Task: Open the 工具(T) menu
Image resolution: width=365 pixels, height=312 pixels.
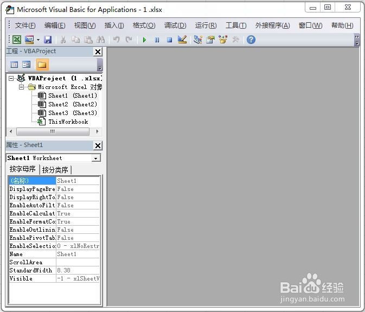Action: pos(236,25)
